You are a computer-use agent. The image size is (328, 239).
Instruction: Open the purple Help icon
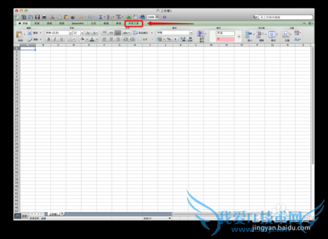(165, 17)
